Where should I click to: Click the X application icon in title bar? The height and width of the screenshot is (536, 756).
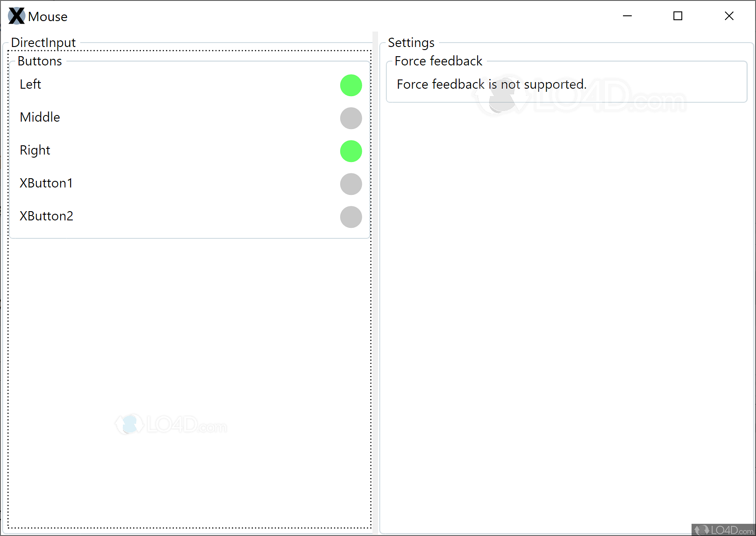pyautogui.click(x=16, y=16)
